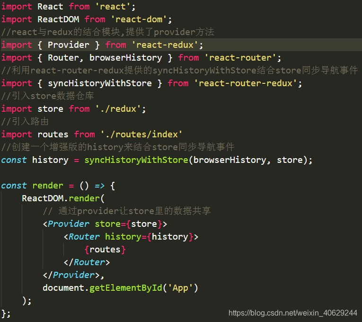Click the 'react' string in the first line
362x322 pixels.
point(113,7)
